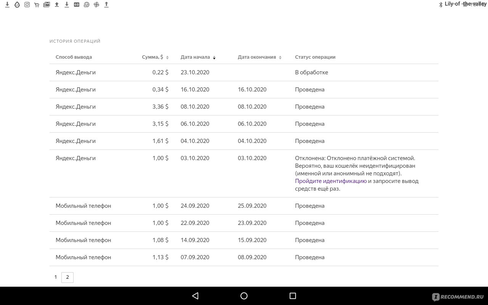Go to page 2 of operations

[67, 277]
